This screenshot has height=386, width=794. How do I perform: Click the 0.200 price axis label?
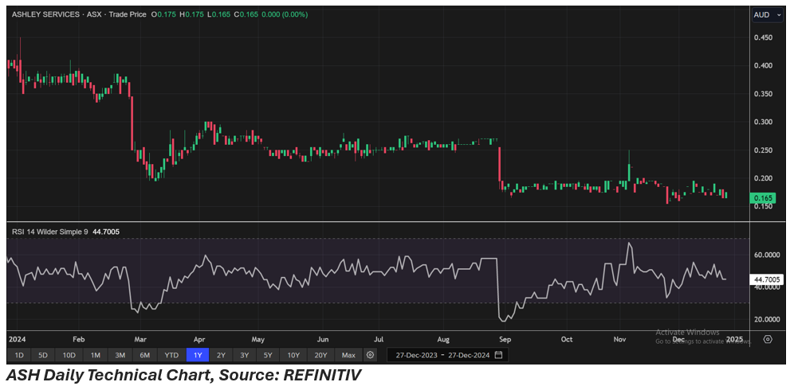[763, 177]
